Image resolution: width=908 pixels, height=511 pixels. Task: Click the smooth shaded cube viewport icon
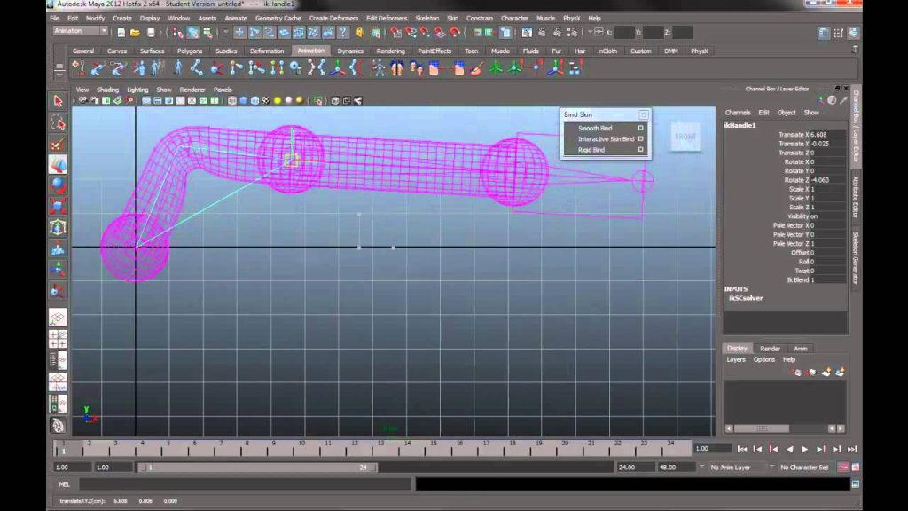(x=244, y=101)
